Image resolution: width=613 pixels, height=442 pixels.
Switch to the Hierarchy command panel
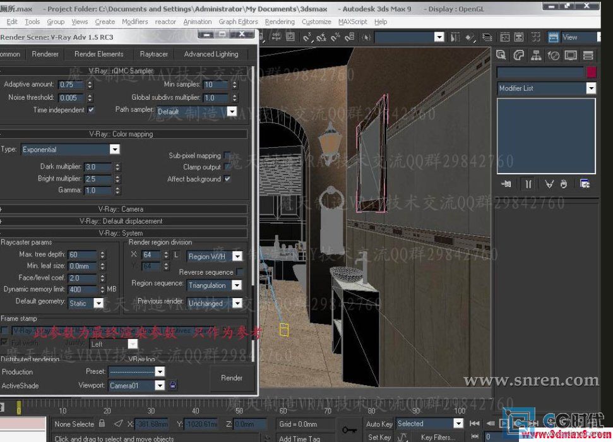[536, 55]
